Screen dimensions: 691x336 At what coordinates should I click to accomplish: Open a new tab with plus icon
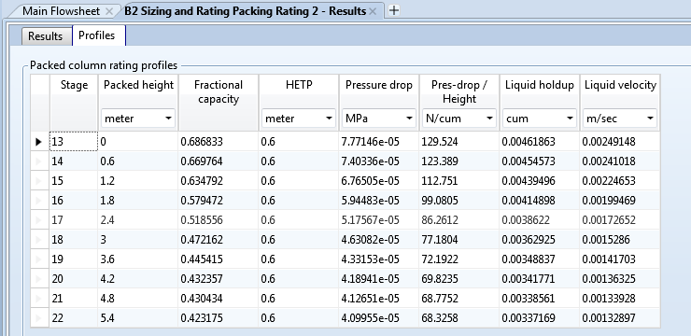click(394, 10)
